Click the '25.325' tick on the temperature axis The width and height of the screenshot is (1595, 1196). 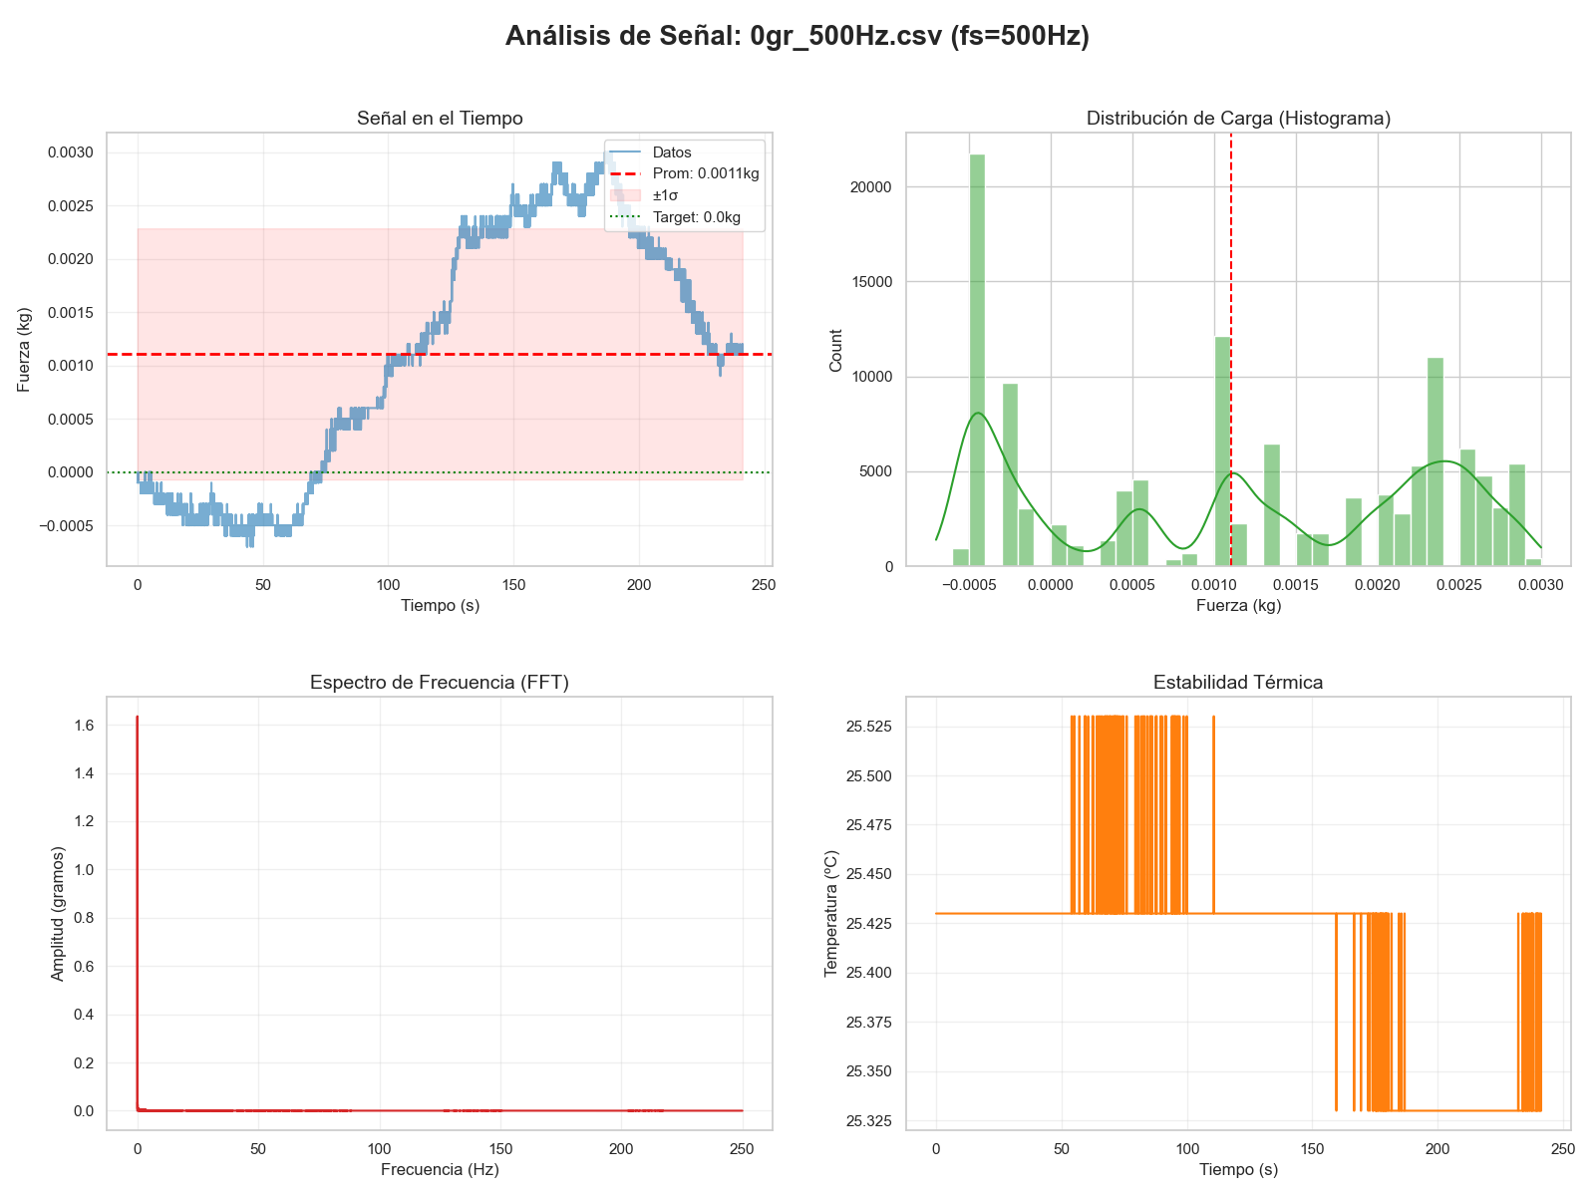pos(870,1121)
